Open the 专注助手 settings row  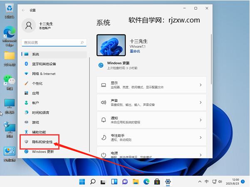[152, 138]
